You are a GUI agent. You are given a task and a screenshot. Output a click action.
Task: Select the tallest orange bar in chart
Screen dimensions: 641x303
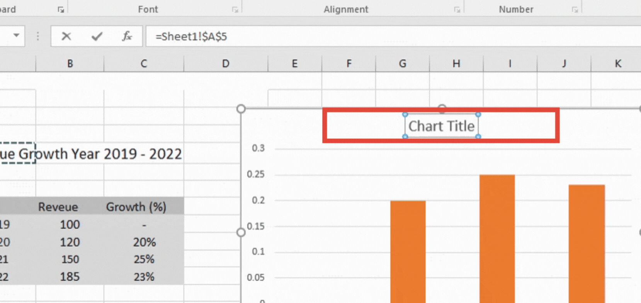497,239
